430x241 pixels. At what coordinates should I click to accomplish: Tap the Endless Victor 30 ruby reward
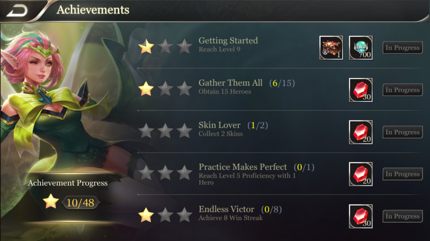pyautogui.click(x=361, y=216)
